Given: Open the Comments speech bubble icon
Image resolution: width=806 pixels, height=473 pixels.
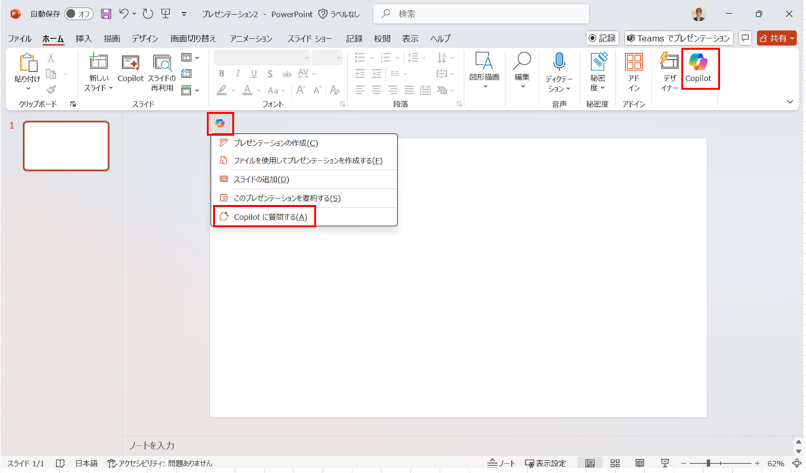Looking at the screenshot, I should click(x=745, y=38).
